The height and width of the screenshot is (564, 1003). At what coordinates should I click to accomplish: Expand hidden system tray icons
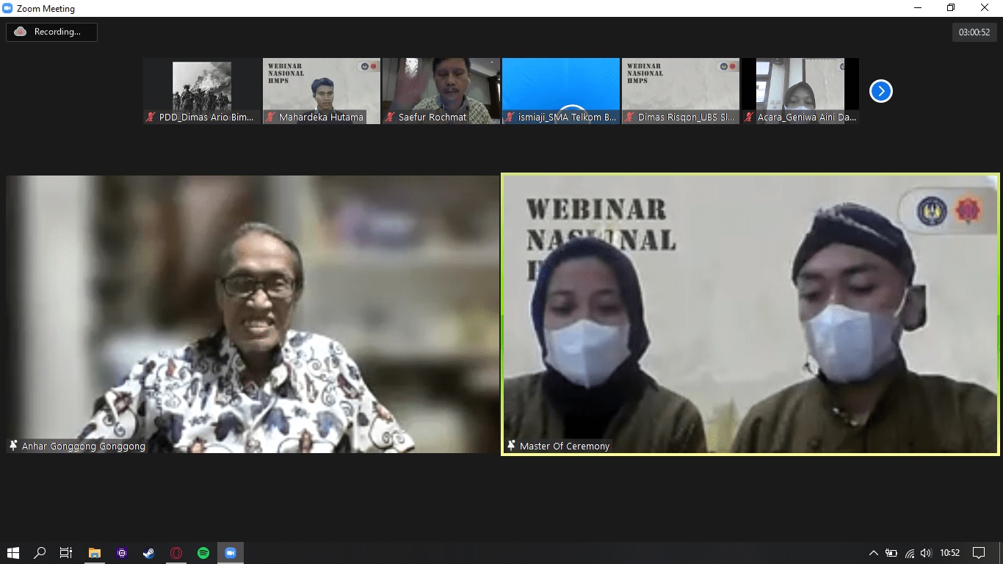pos(873,553)
